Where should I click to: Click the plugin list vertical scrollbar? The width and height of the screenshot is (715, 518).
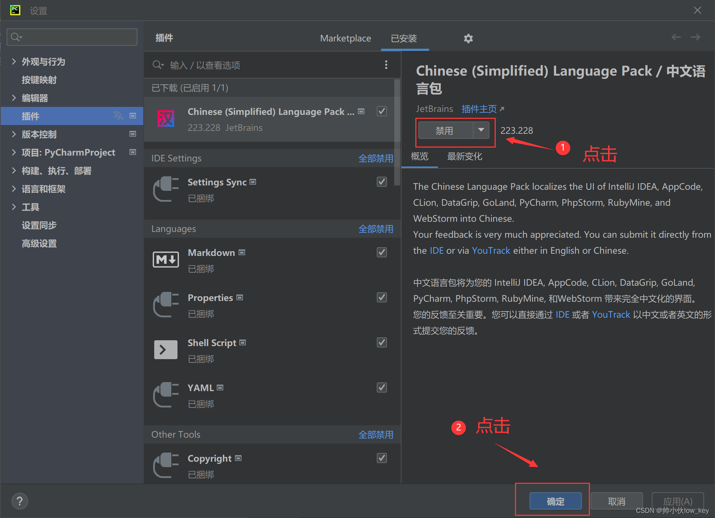click(x=397, y=133)
